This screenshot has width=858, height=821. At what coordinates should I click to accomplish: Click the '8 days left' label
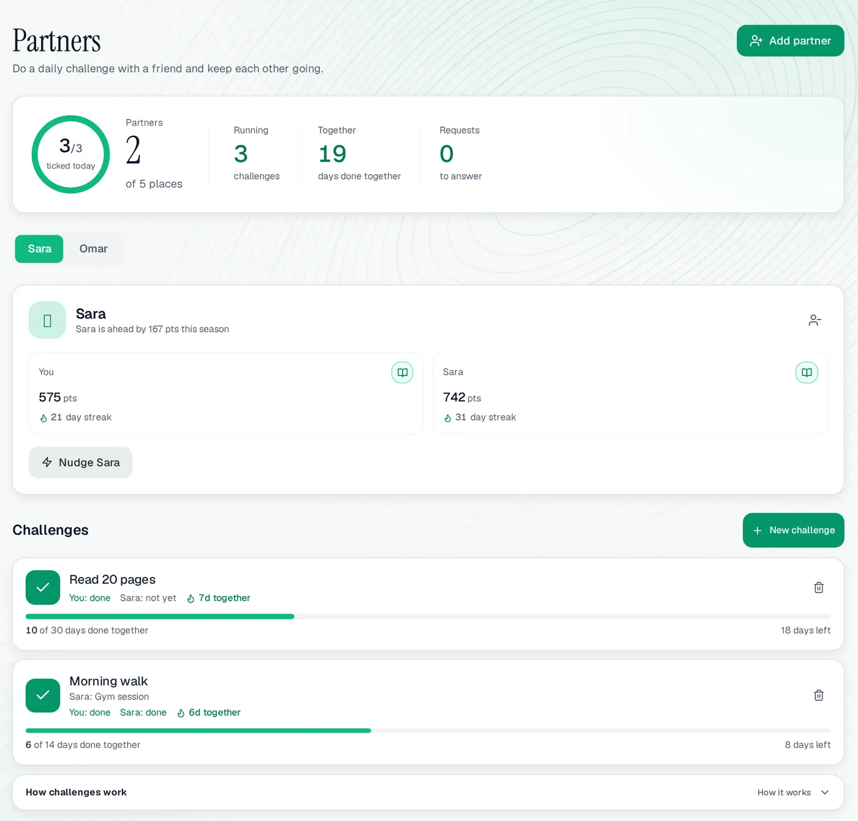pyautogui.click(x=807, y=745)
